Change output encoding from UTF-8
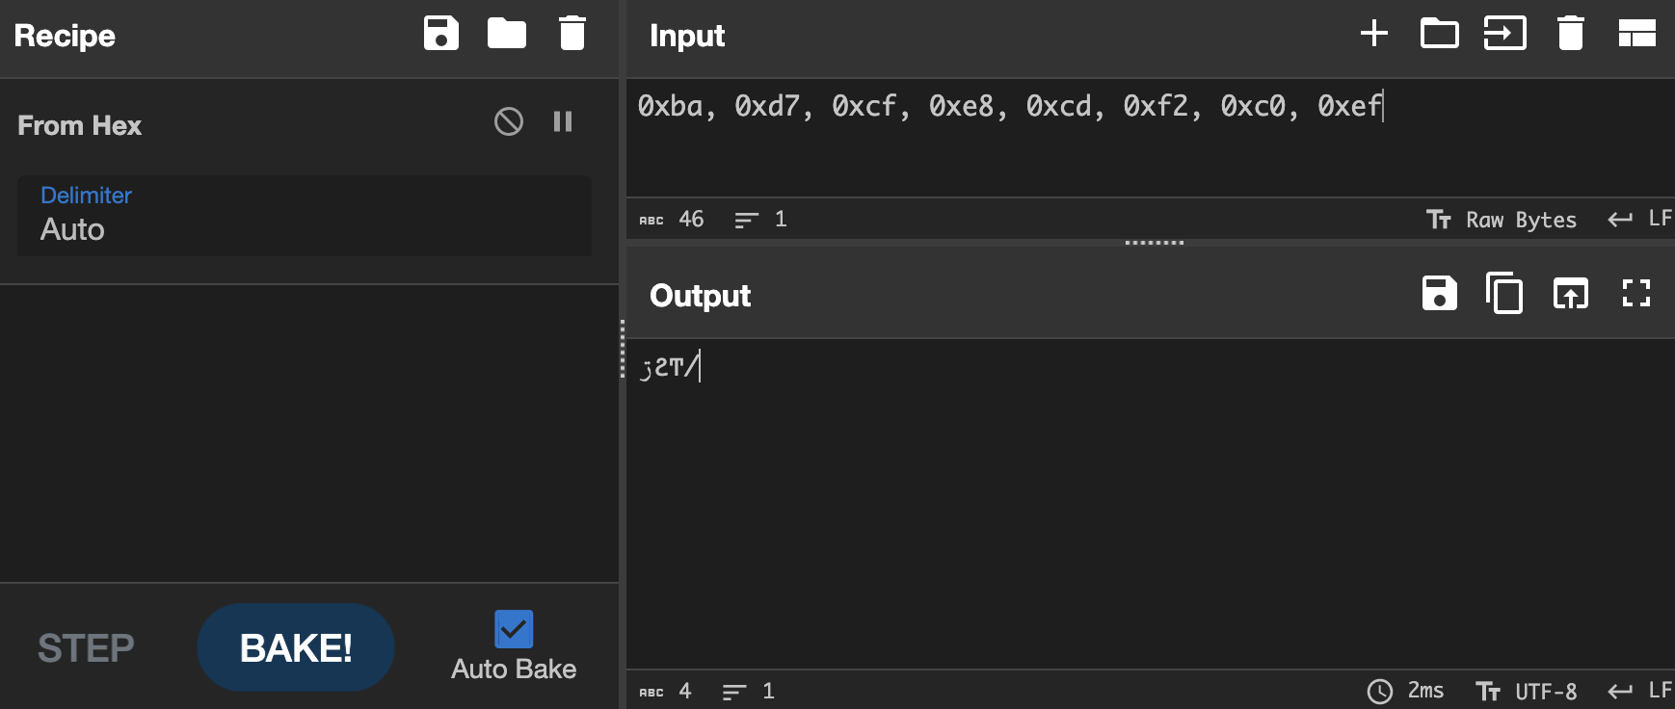The image size is (1675, 709). (1527, 691)
